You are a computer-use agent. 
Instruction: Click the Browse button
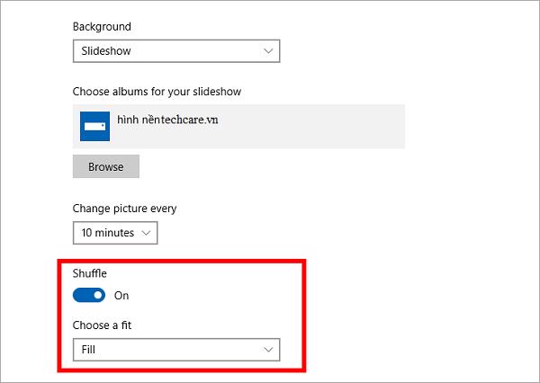(x=106, y=167)
